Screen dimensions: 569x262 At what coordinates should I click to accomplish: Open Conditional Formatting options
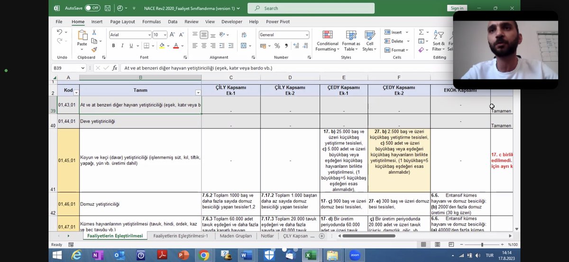[x=328, y=41]
